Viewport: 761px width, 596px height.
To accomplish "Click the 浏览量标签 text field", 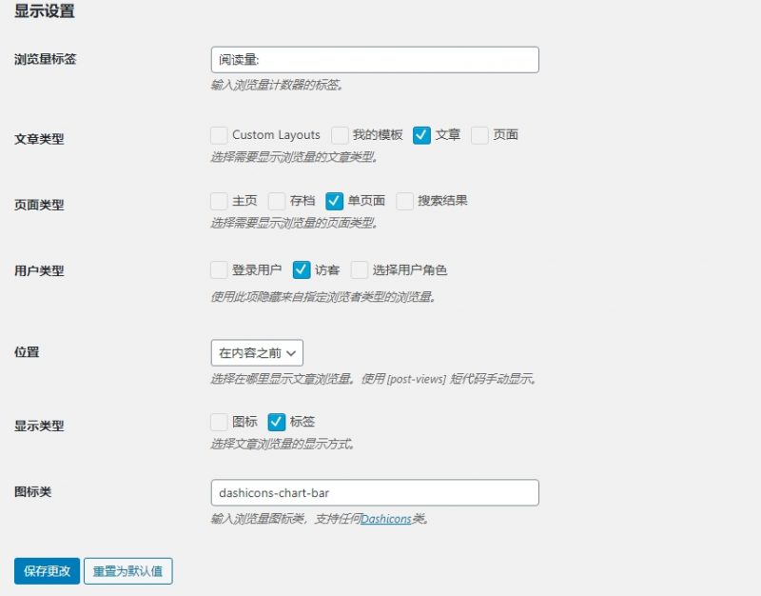I will [374, 60].
